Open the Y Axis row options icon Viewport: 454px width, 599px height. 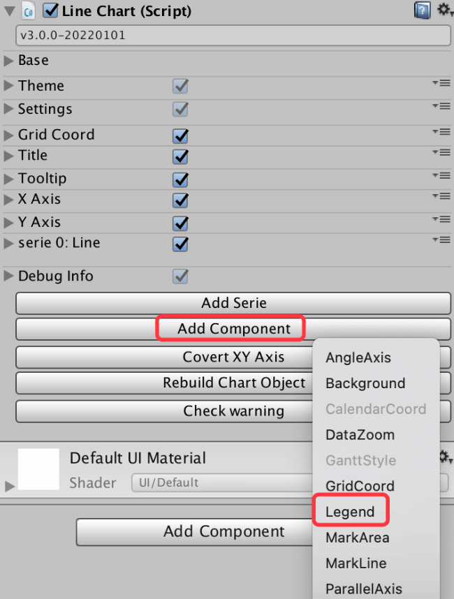coord(440,221)
